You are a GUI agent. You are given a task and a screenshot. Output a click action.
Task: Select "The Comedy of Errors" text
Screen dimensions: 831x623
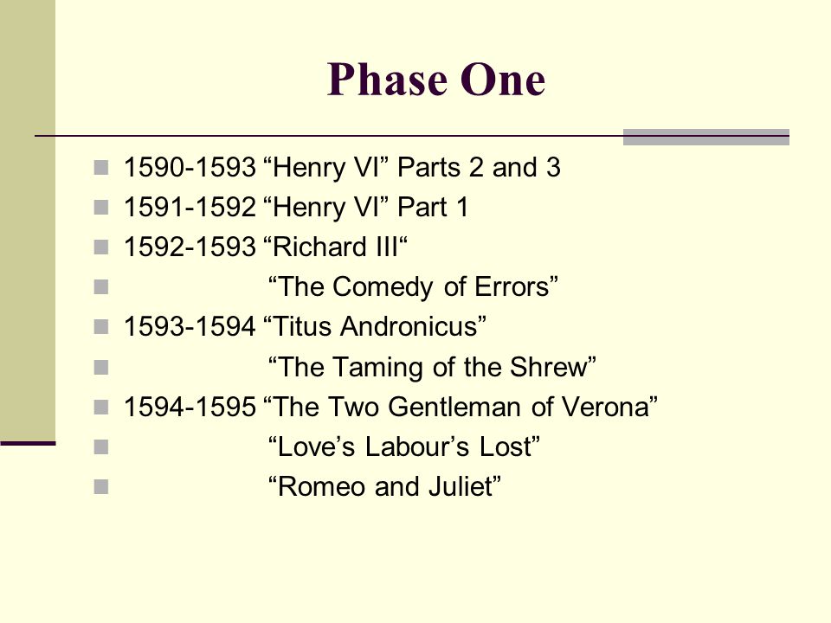(414, 287)
